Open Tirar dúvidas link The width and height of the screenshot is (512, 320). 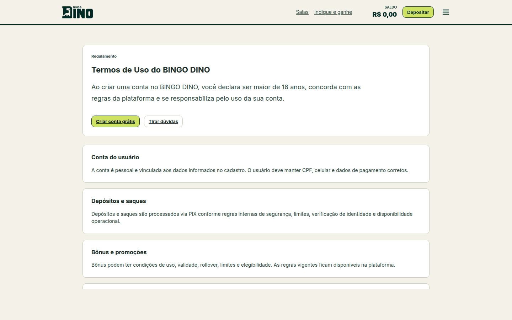[163, 121]
